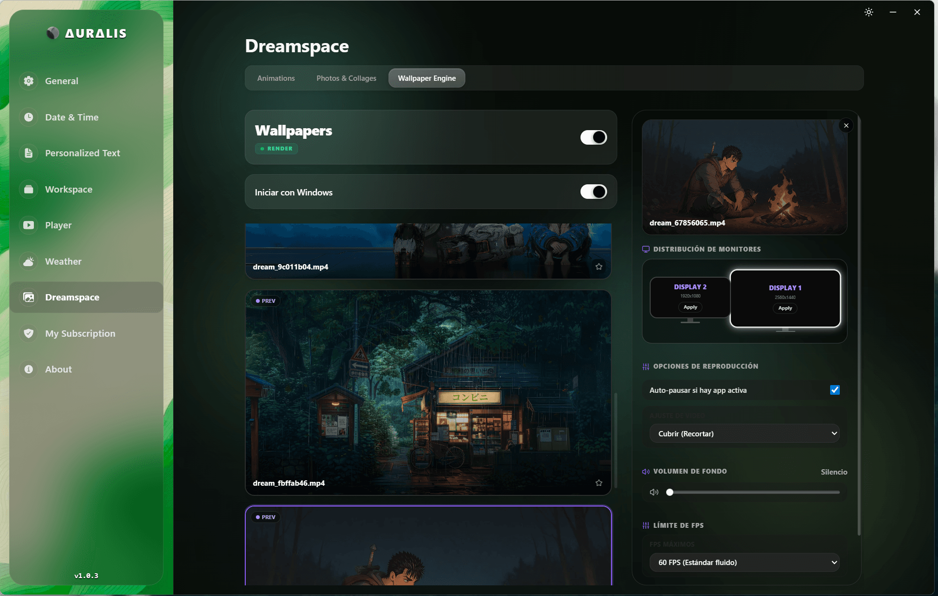Click the Dreamspace page heading
This screenshot has height=596, width=938.
coord(297,46)
